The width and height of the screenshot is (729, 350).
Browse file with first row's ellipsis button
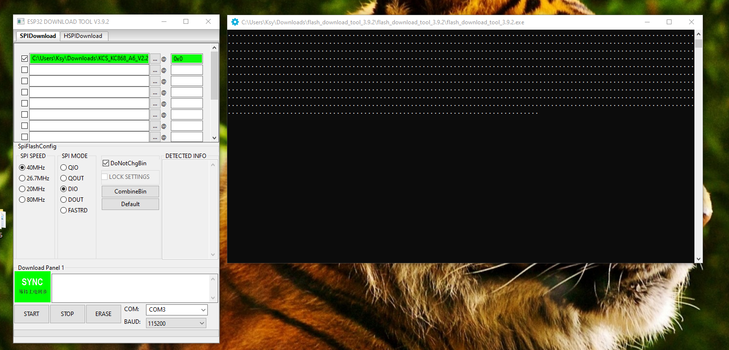[x=155, y=59]
